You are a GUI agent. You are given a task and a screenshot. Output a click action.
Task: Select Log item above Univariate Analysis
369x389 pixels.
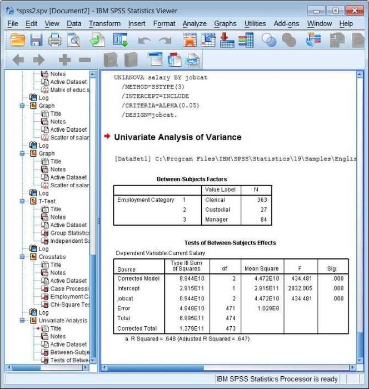(x=43, y=312)
